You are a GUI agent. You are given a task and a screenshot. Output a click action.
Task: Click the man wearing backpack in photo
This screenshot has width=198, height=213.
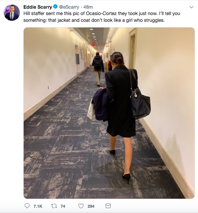tap(98, 69)
